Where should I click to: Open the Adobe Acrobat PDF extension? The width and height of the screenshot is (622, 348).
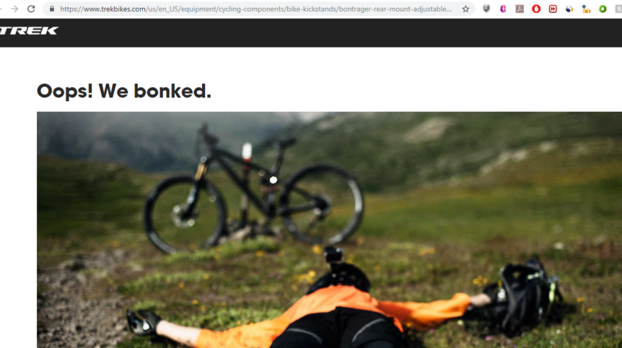coord(520,9)
